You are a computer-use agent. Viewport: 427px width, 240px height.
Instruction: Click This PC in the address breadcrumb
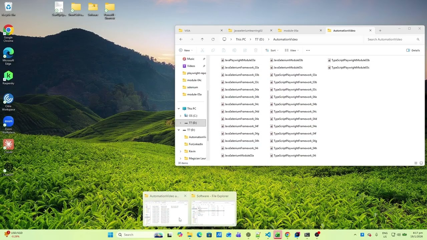(241, 39)
